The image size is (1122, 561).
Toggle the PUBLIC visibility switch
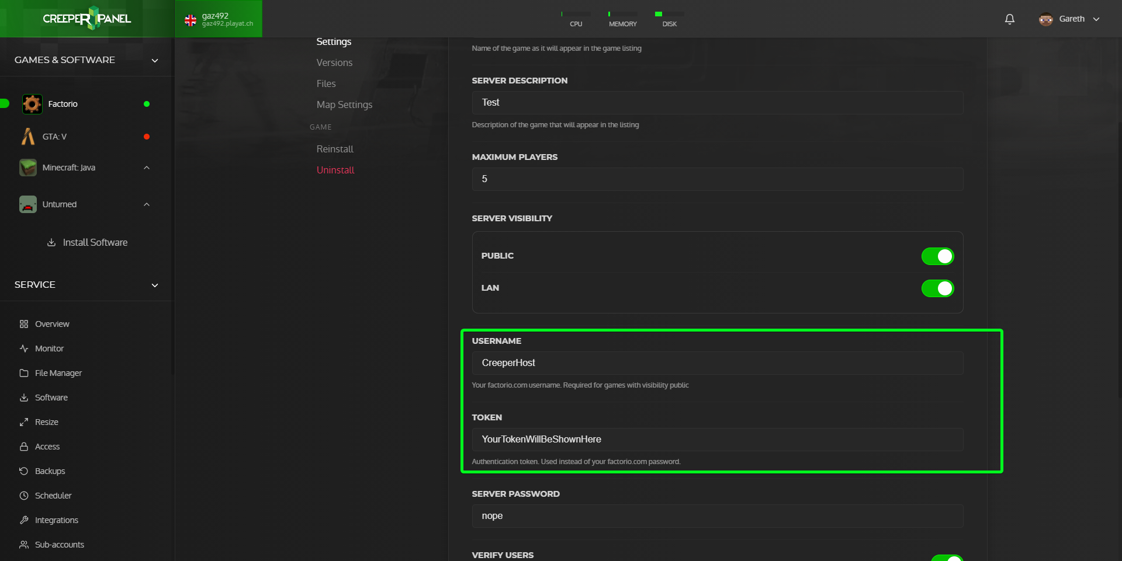click(x=937, y=256)
